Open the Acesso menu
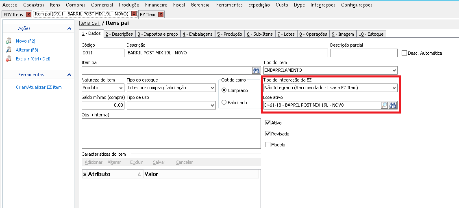Screen dimensions: 459x208 point(10,5)
